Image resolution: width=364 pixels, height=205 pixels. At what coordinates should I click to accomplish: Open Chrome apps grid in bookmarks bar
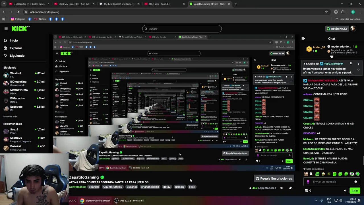(x=4, y=19)
